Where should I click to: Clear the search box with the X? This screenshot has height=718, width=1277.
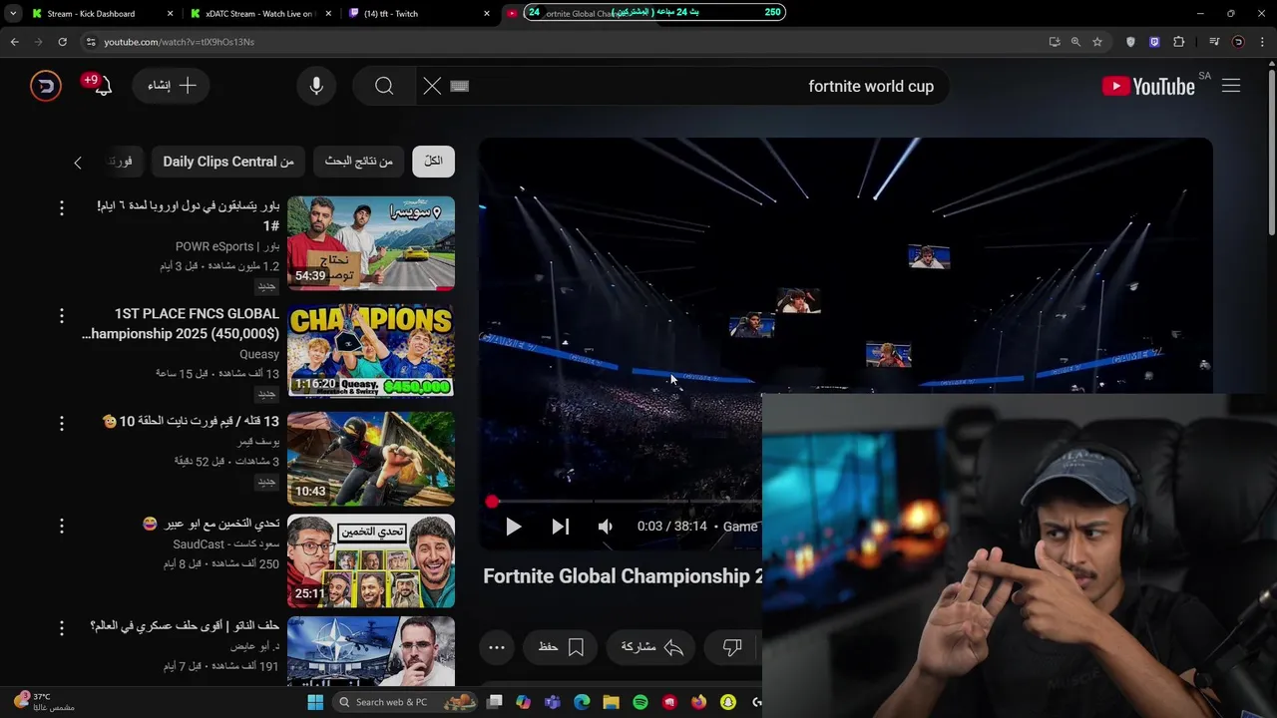[432, 86]
